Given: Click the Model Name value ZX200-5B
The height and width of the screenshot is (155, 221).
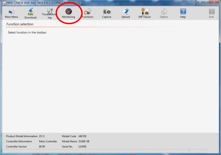Looking at the screenshot, I should click(84, 141).
